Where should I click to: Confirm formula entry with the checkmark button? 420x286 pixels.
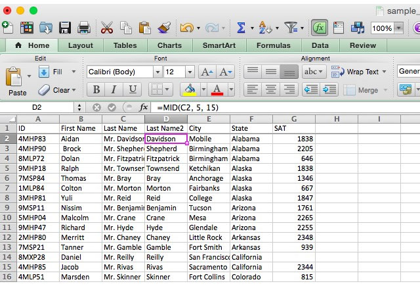click(x=112, y=108)
